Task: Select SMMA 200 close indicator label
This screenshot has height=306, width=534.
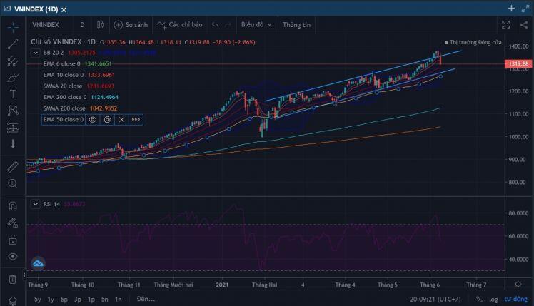Action: coord(64,108)
